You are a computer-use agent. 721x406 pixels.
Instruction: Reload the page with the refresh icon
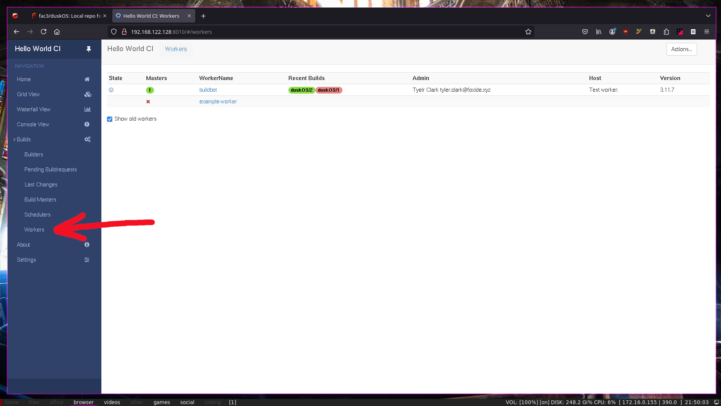[x=44, y=32]
